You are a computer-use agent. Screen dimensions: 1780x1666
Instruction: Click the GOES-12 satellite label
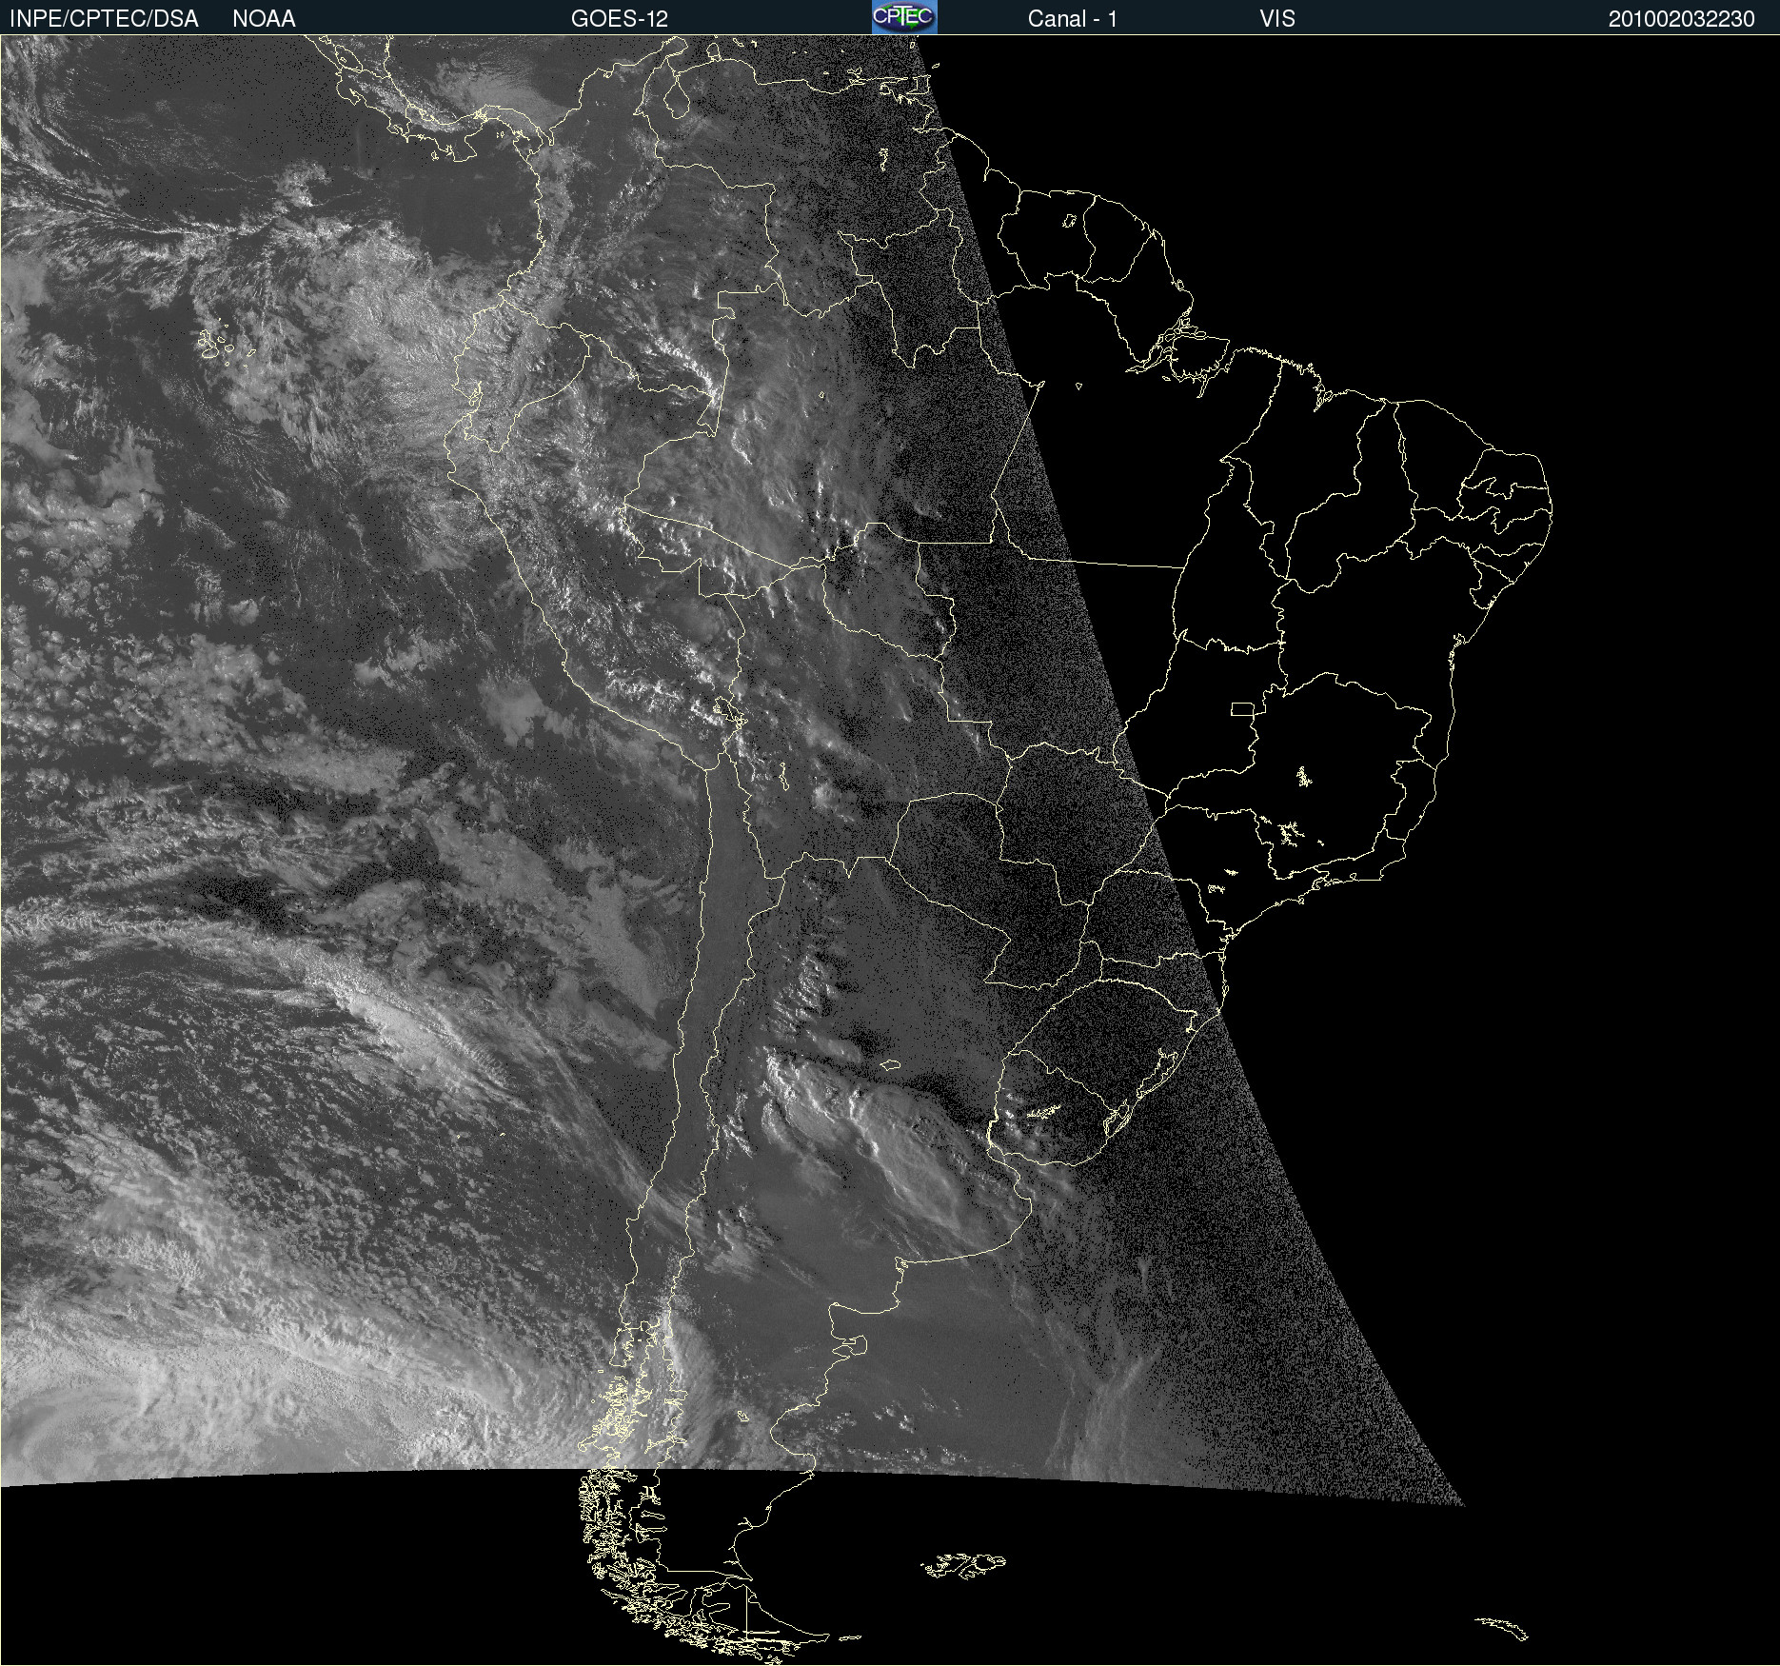click(620, 19)
